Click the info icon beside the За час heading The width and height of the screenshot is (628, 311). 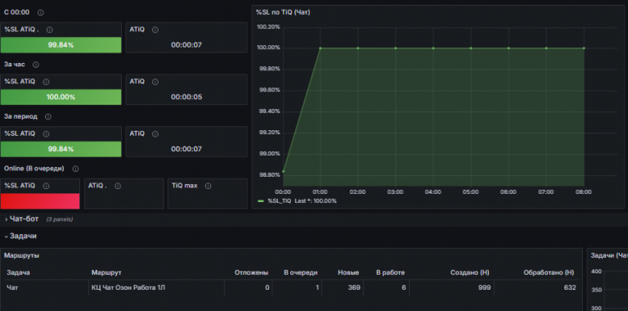click(36, 65)
